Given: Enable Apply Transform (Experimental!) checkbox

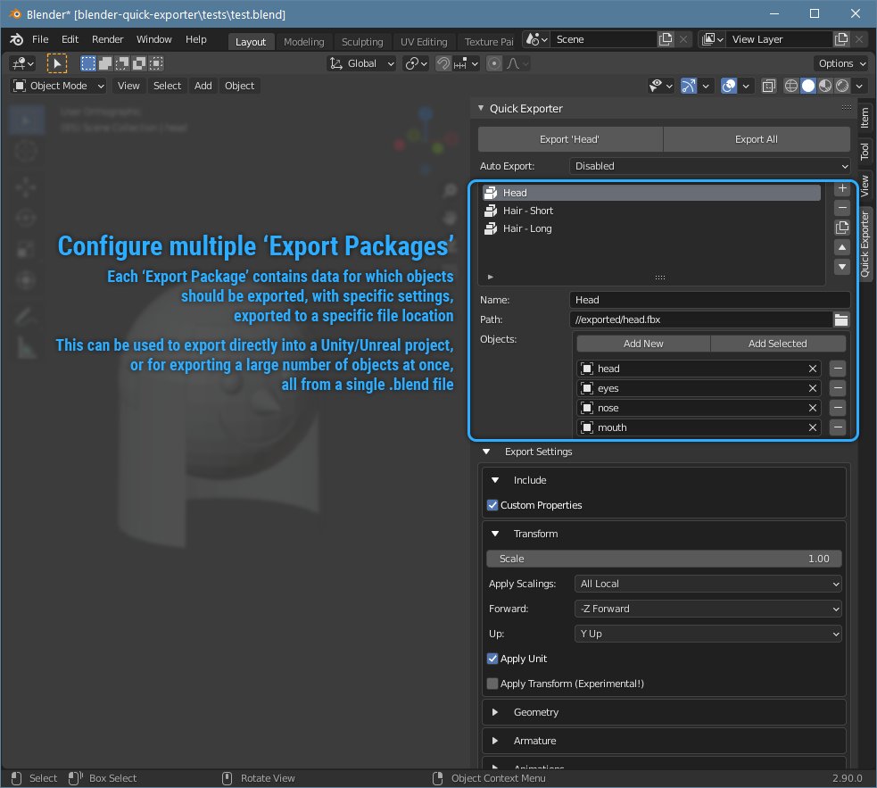Looking at the screenshot, I should coord(492,684).
